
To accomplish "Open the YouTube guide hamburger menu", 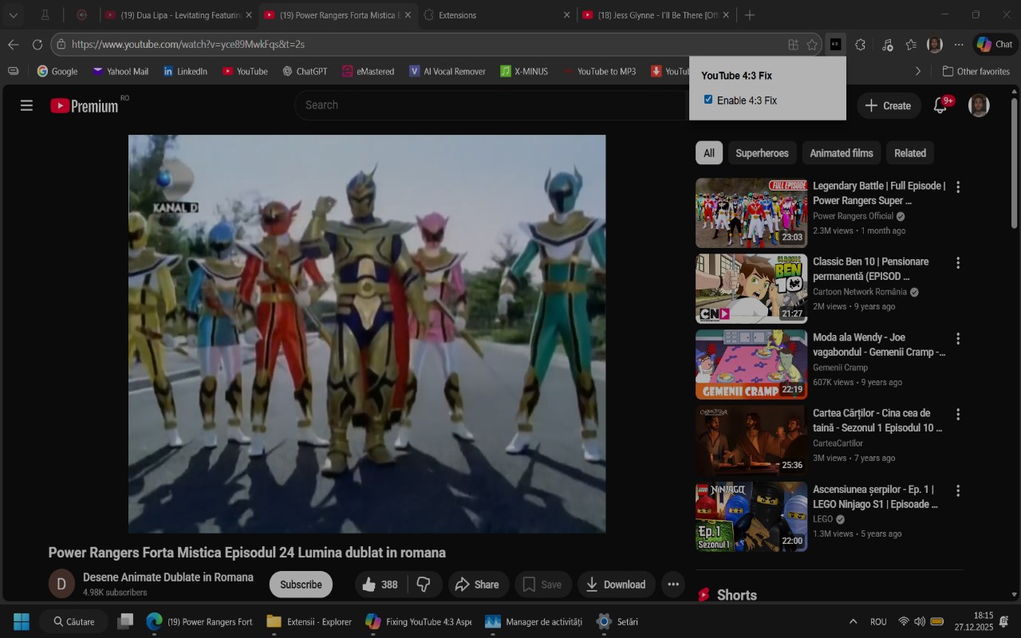I will click(26, 105).
